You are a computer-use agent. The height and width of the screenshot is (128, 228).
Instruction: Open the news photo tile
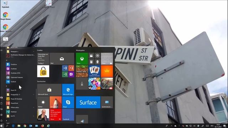click(43, 114)
